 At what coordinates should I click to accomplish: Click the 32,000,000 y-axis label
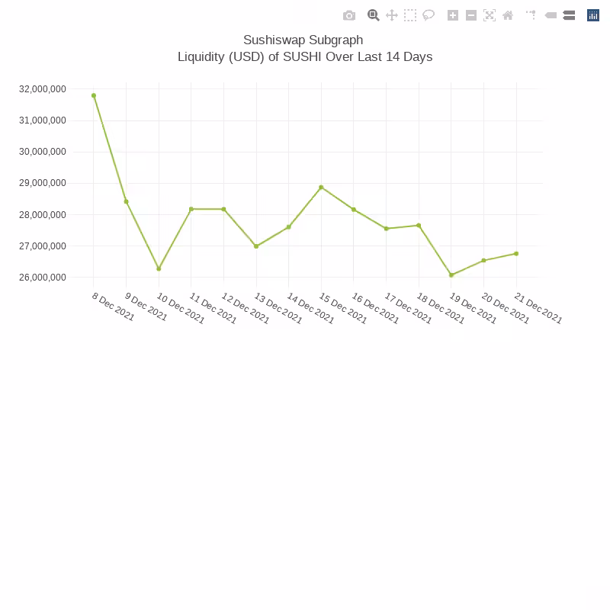click(x=43, y=89)
